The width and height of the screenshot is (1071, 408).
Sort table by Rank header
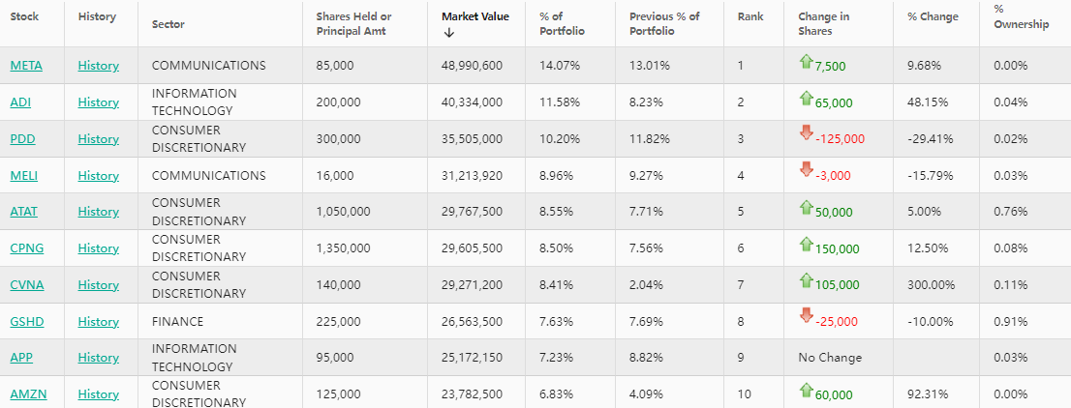click(750, 16)
